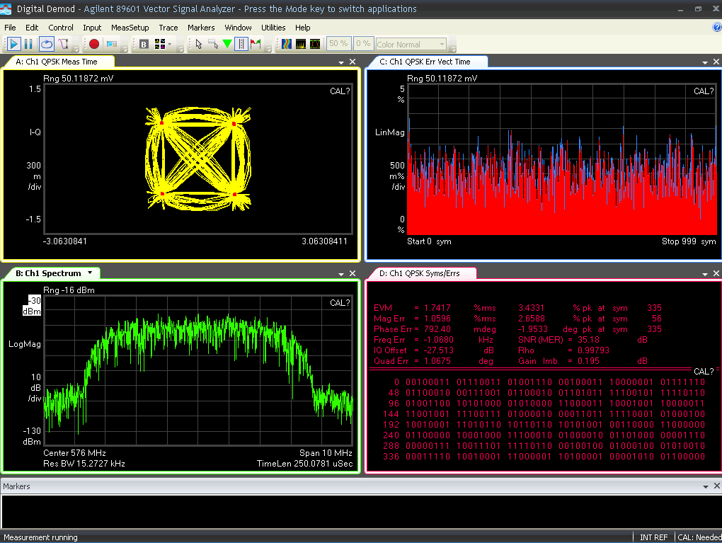Open the Window menu
The image size is (722, 543).
tap(238, 28)
